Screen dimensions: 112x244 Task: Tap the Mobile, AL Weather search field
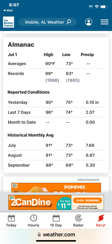coord(48,22)
